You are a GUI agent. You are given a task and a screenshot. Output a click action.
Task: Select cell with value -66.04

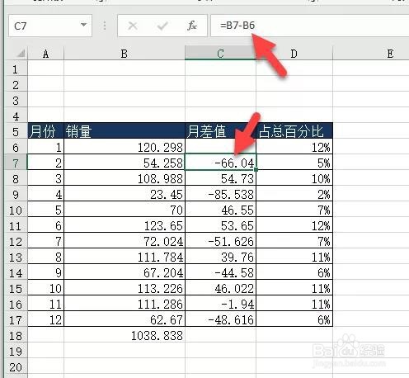point(220,163)
